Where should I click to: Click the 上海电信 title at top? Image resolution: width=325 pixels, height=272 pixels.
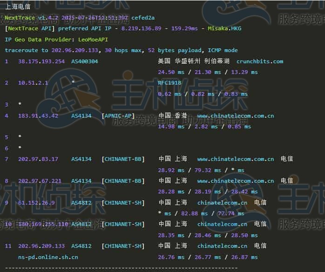18,7
